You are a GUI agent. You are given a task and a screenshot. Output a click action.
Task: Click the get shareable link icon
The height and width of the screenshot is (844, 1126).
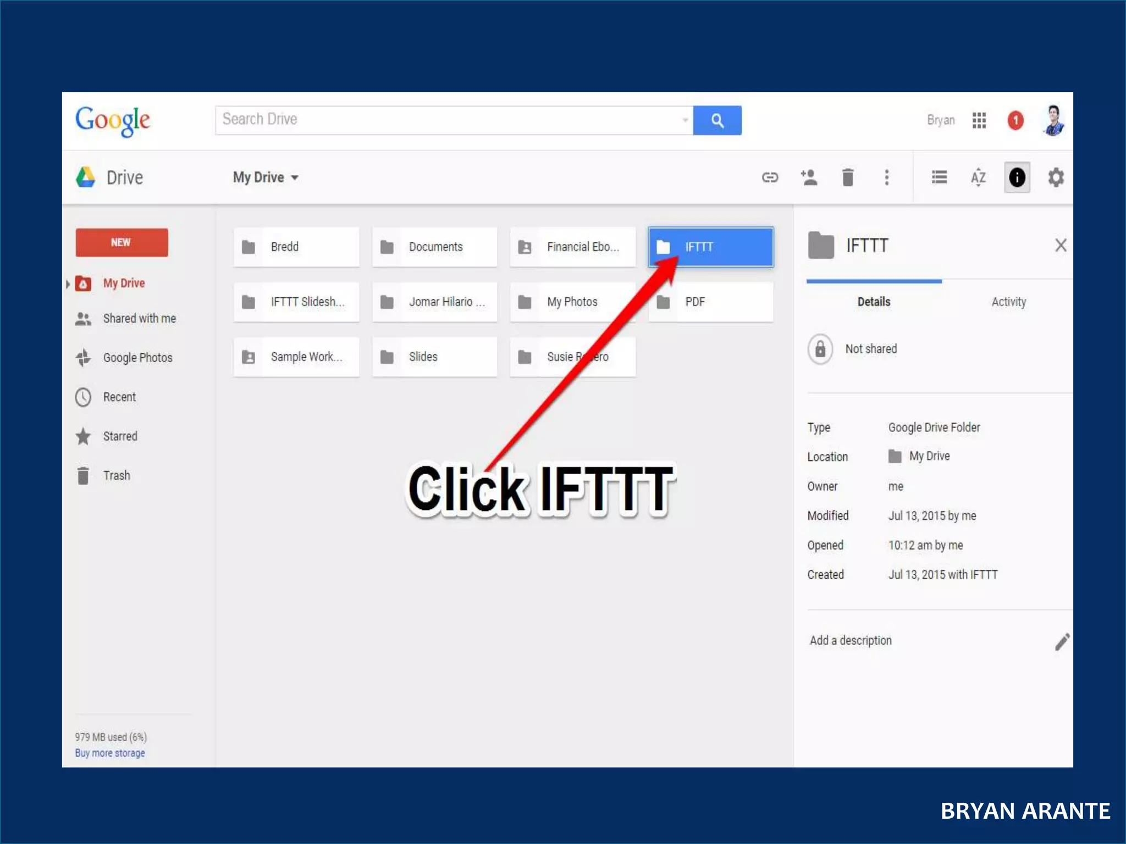coord(770,177)
